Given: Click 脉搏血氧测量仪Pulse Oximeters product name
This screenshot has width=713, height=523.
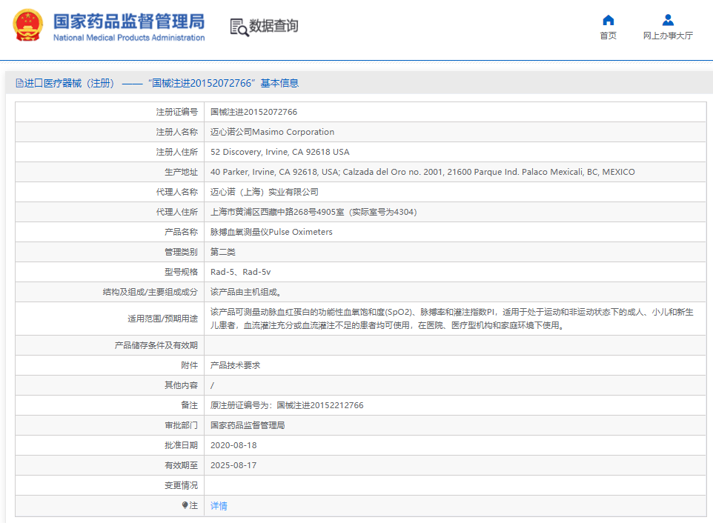Looking at the screenshot, I should 271,232.
